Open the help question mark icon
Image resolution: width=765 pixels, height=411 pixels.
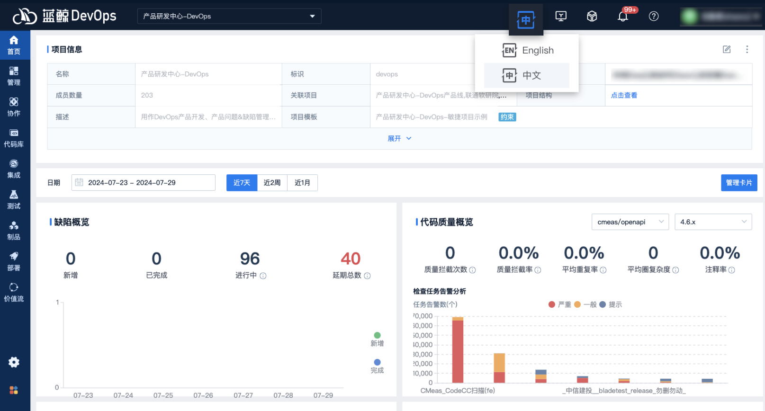654,16
